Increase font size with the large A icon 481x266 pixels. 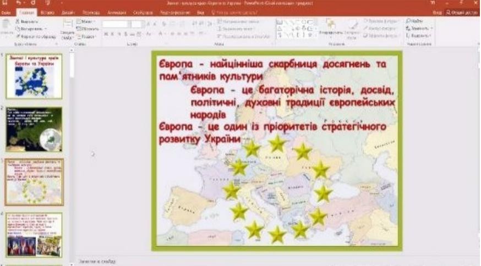[149, 24]
